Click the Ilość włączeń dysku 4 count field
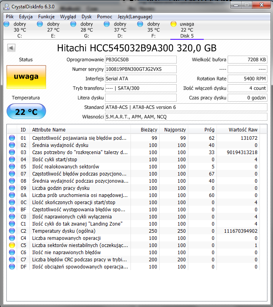273x307 pixels. 247,88
